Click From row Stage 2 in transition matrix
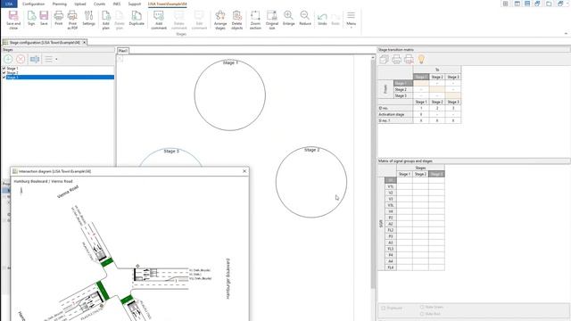This screenshot has height=321, width=571. coord(403,89)
